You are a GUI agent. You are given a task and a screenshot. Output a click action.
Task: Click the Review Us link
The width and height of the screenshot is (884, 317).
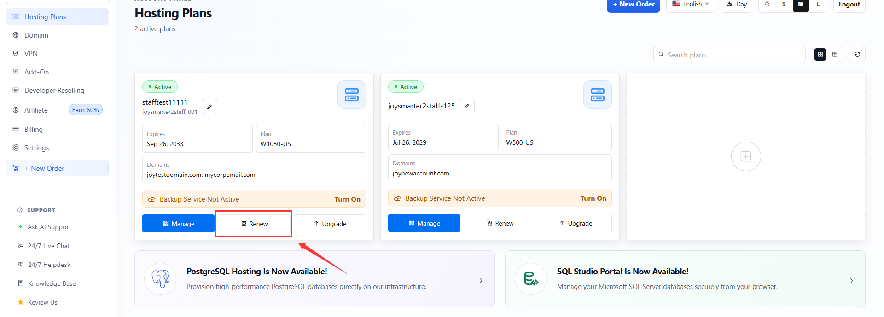42,302
